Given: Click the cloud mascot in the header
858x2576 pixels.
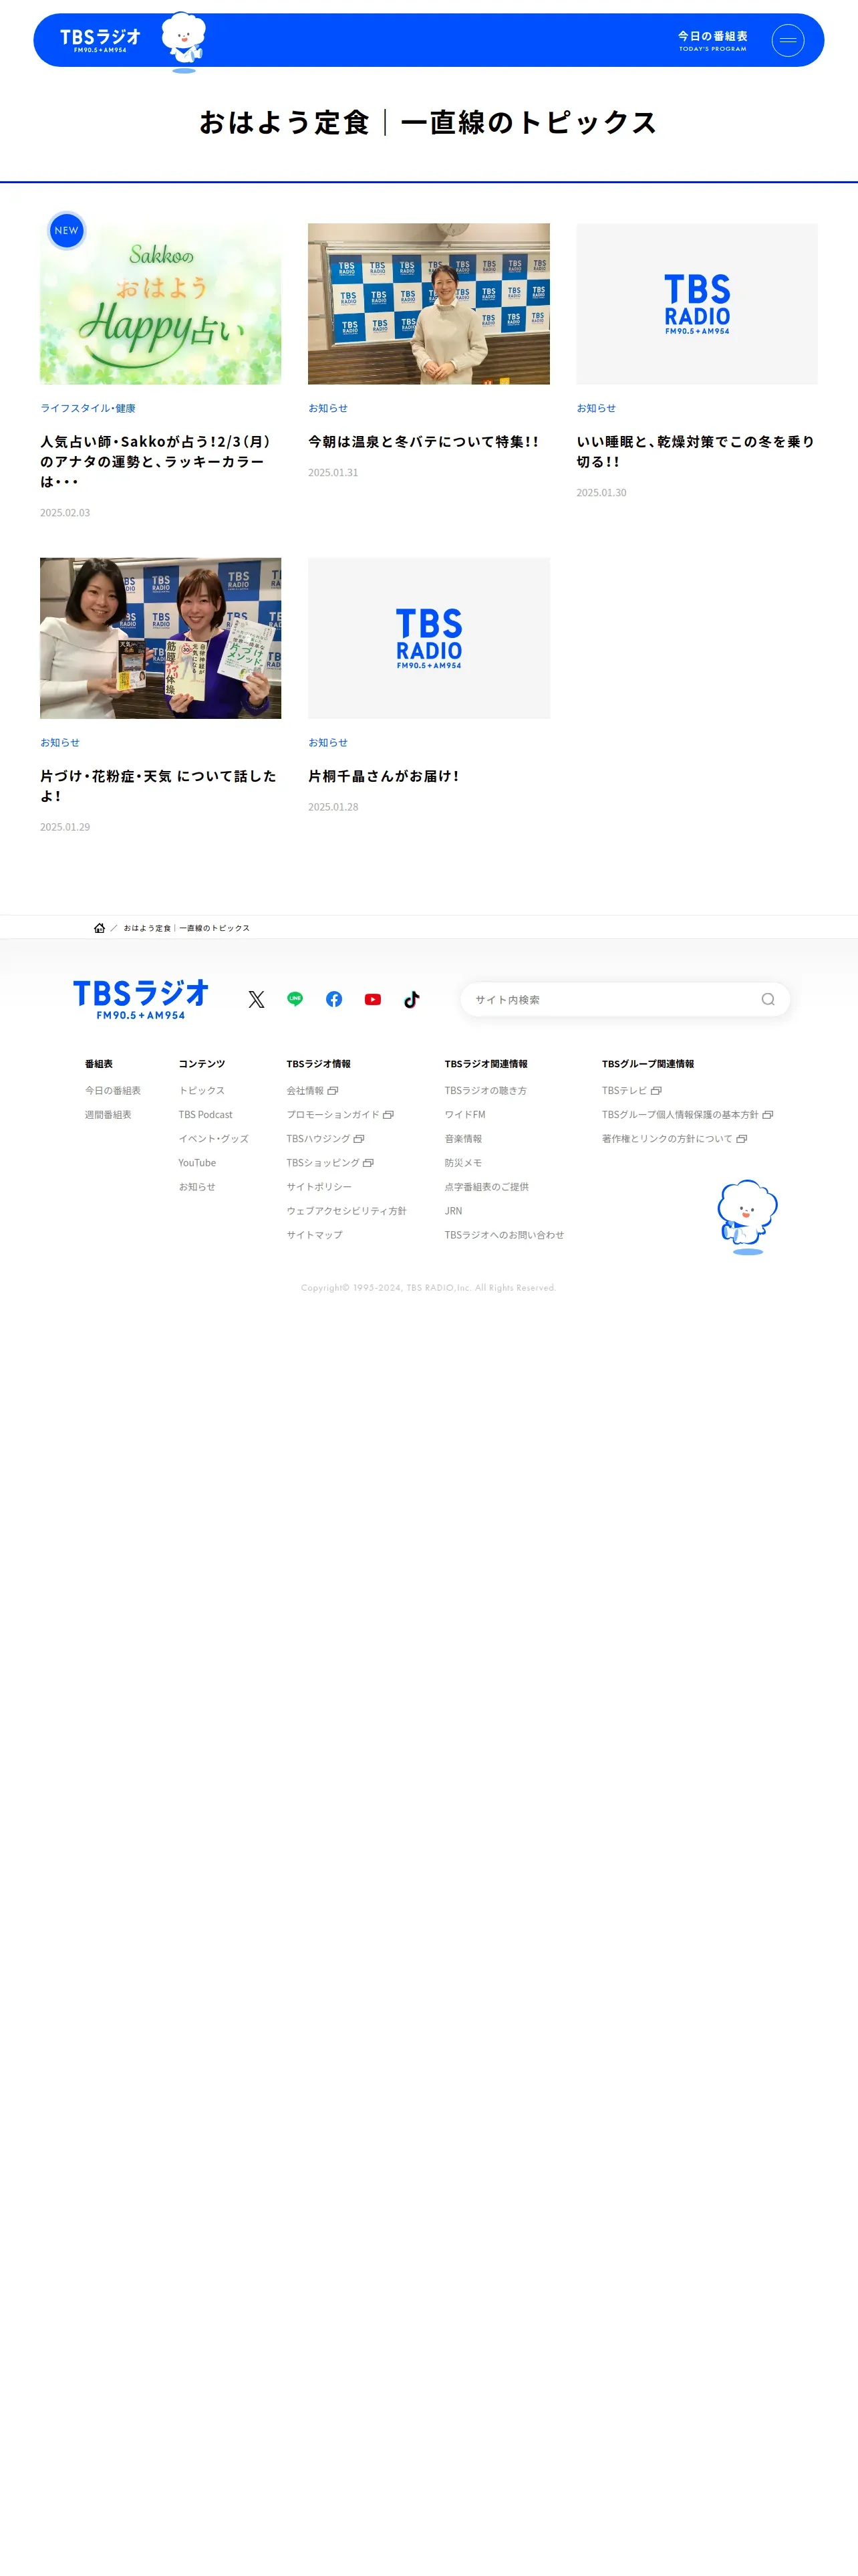Looking at the screenshot, I should pos(184,42).
